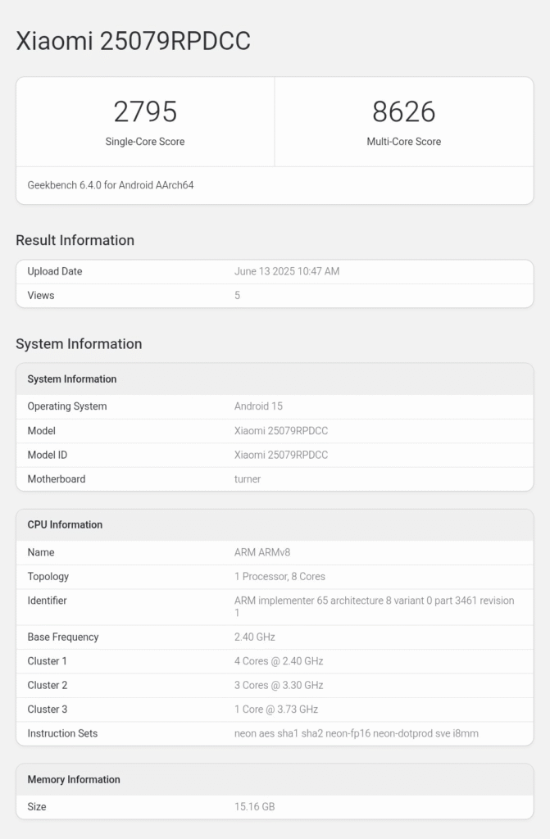Viewport: 550px width, 839px height.
Task: Click the Base Frequency 2.40 GHz value
Action: pyautogui.click(x=255, y=637)
